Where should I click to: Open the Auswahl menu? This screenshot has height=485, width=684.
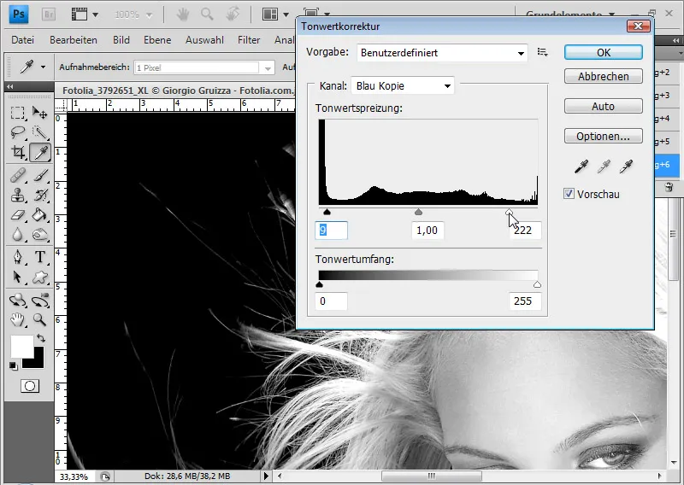coord(204,40)
